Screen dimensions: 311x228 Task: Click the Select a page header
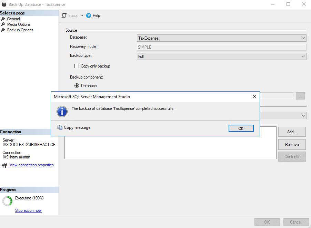[x=29, y=13]
